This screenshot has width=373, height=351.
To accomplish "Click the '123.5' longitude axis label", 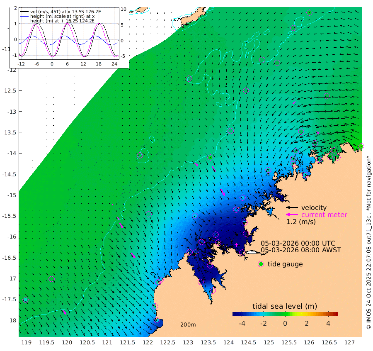I will pyautogui.click(x=208, y=343).
